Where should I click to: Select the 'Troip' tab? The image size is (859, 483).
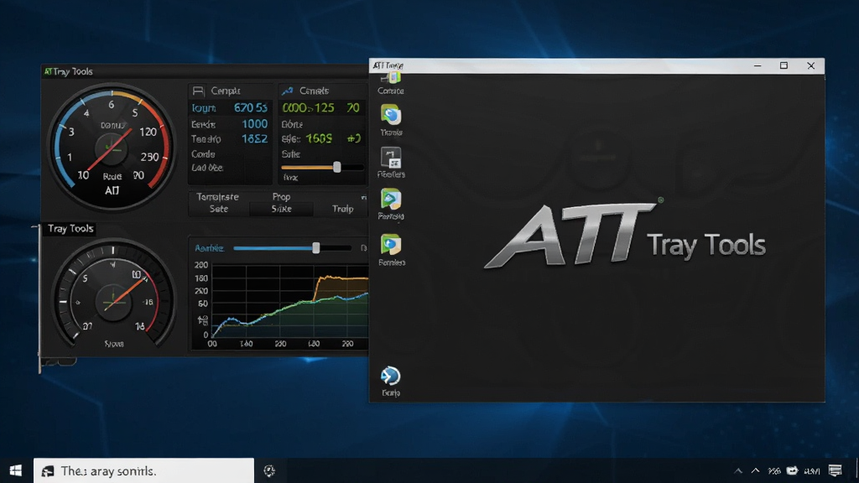(x=342, y=209)
